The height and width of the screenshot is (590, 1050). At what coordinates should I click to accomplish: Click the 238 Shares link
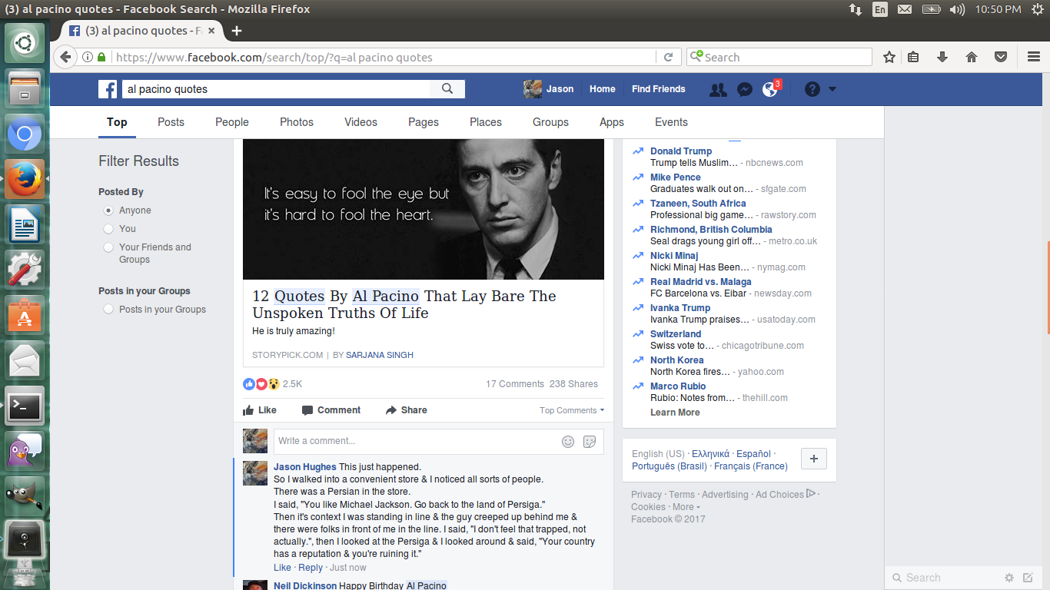point(573,384)
